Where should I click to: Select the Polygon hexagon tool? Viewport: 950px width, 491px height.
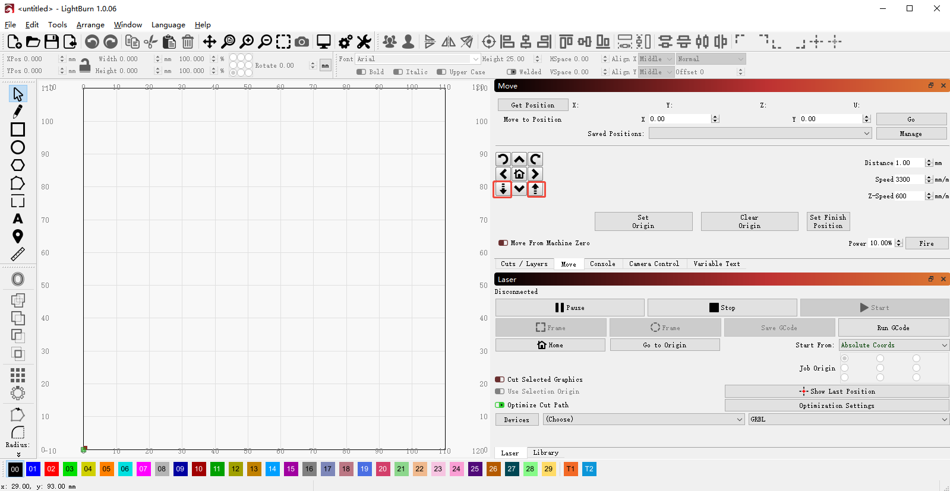pyautogui.click(x=18, y=165)
